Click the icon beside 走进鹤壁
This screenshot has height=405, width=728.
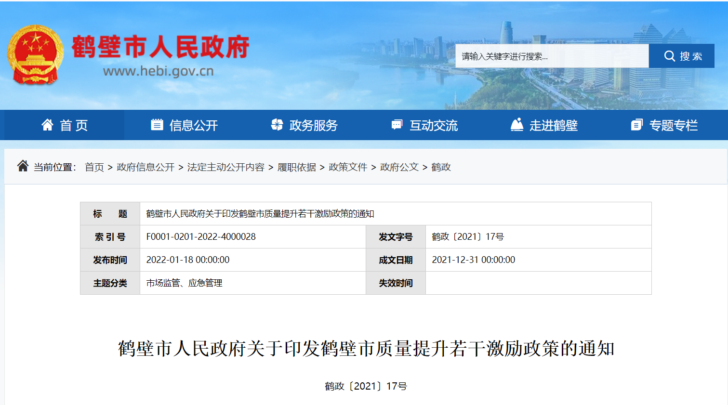pyautogui.click(x=516, y=125)
